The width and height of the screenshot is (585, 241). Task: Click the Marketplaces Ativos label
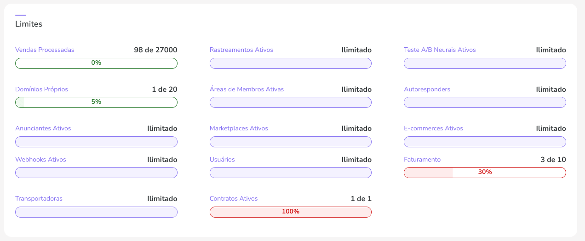(239, 129)
